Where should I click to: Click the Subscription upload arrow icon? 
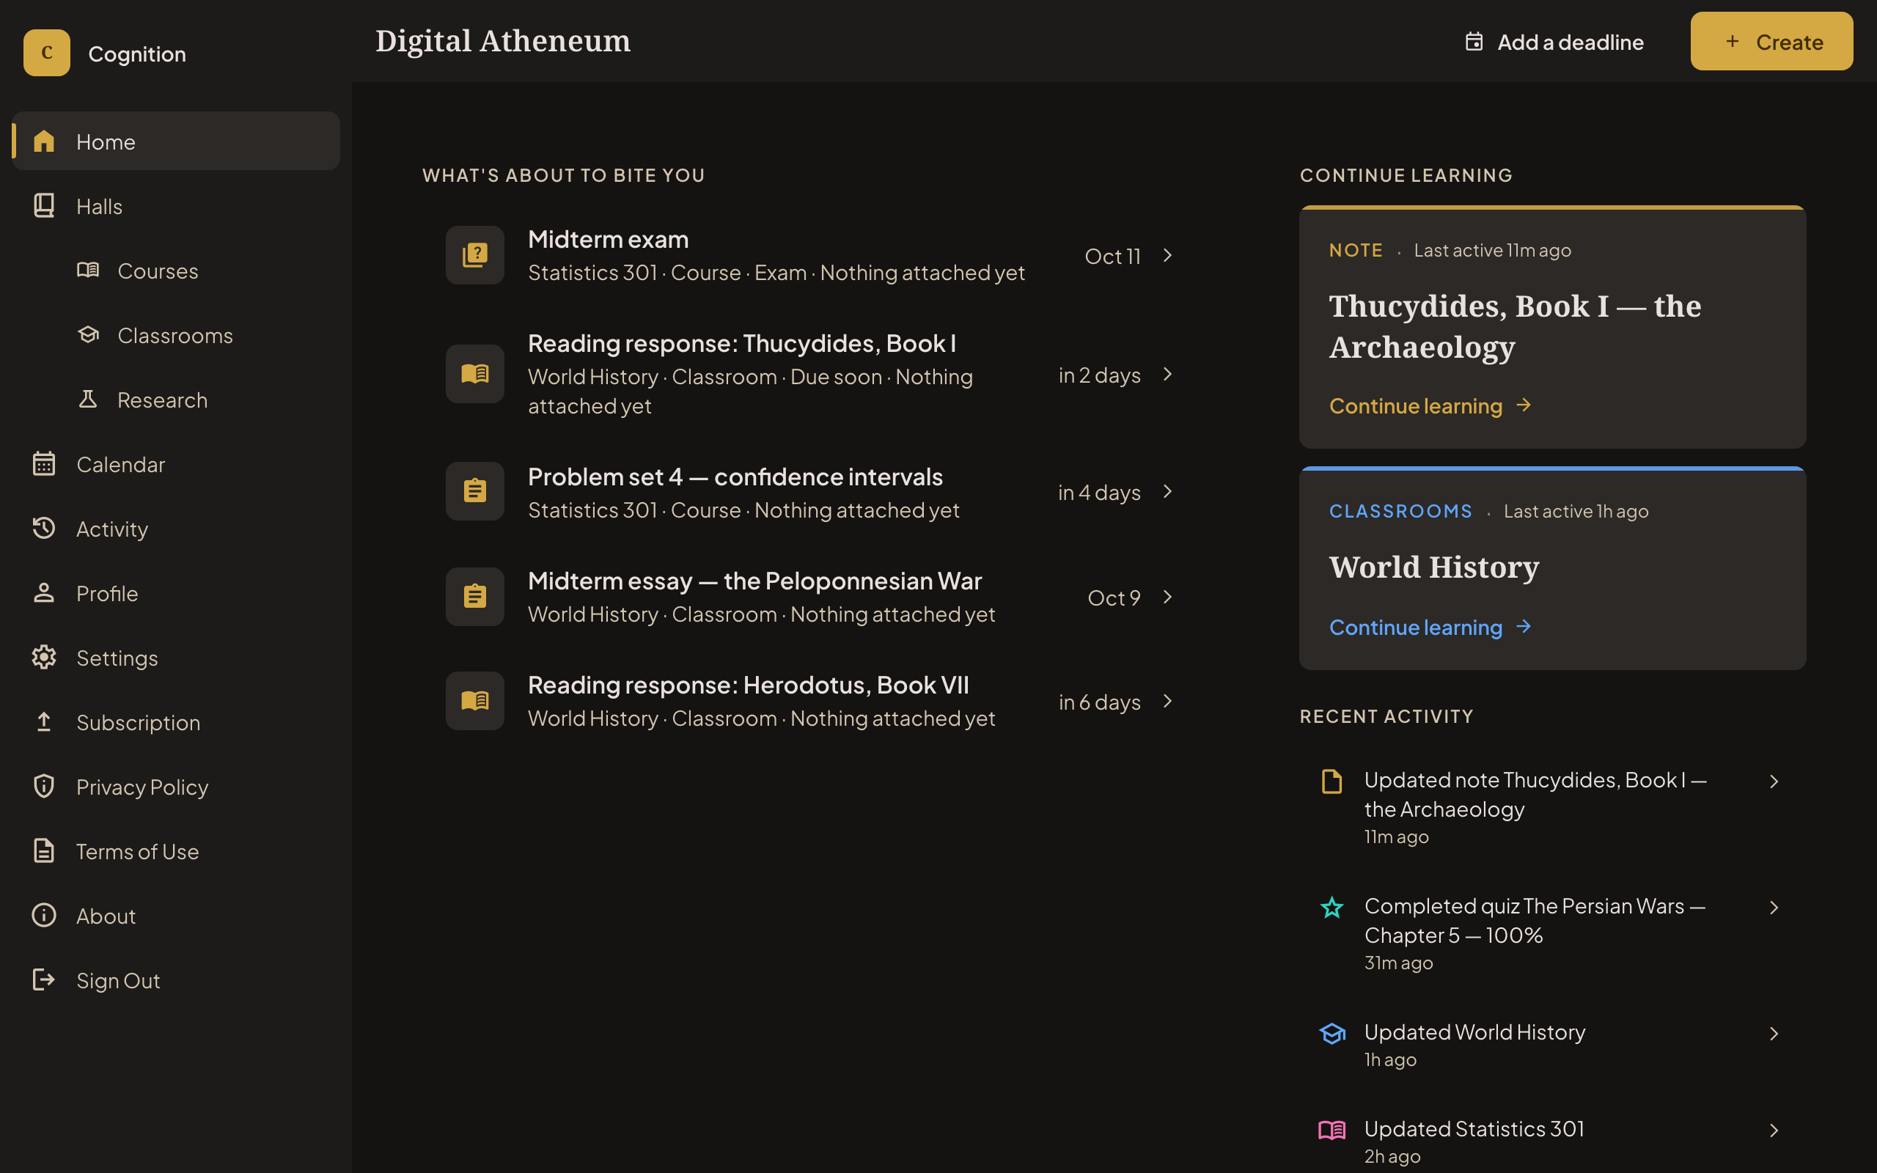43,721
